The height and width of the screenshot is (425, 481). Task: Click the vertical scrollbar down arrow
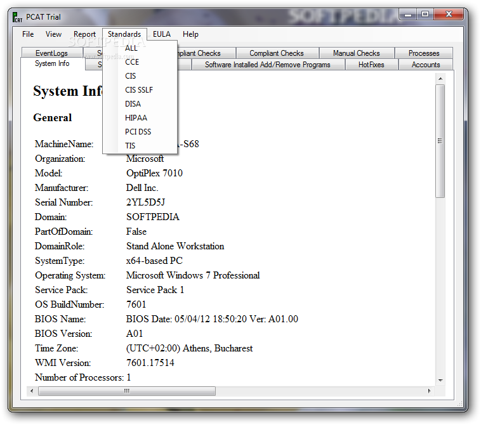[x=440, y=380]
